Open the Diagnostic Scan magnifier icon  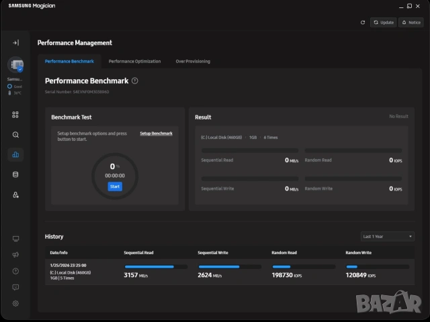(15, 135)
